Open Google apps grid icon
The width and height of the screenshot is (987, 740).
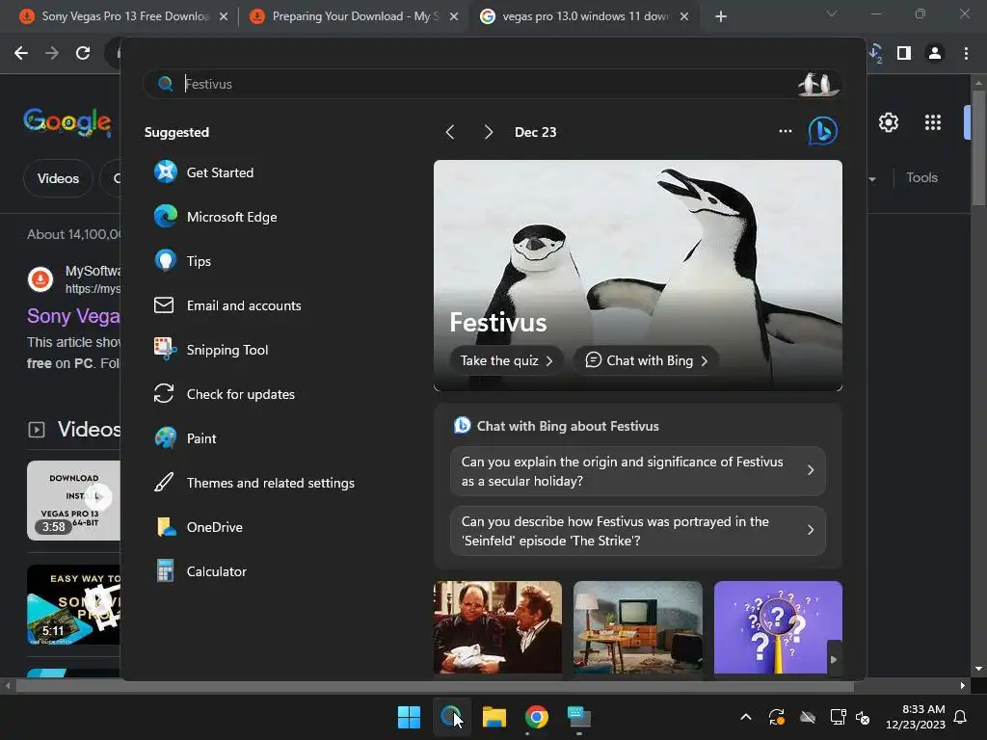932,122
